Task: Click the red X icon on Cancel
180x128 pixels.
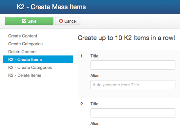Action: pyautogui.click(x=61, y=21)
